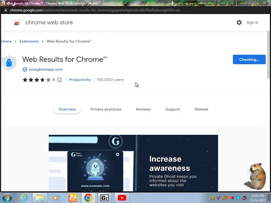Screen dimensions: 271x203
Task: Click the Google Chrome taskbar icon
Action: (88, 198)
